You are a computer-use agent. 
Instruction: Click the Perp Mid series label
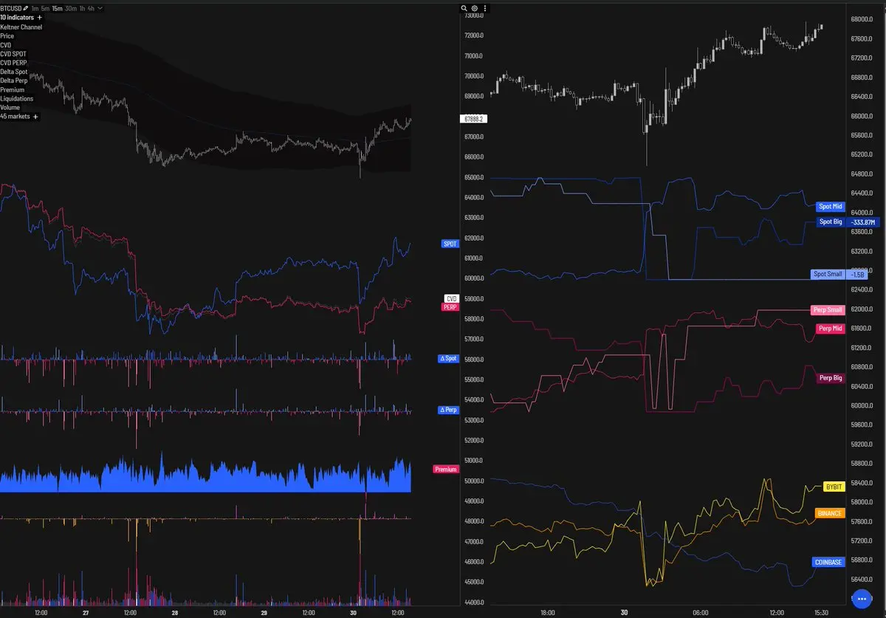pos(831,328)
